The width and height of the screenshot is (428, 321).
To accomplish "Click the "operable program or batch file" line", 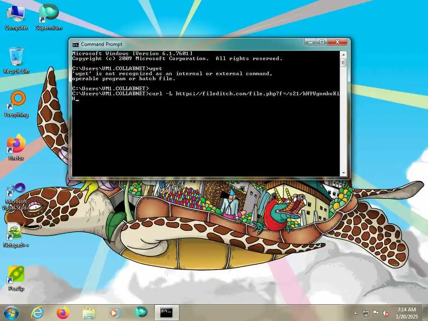I will click(x=124, y=79).
